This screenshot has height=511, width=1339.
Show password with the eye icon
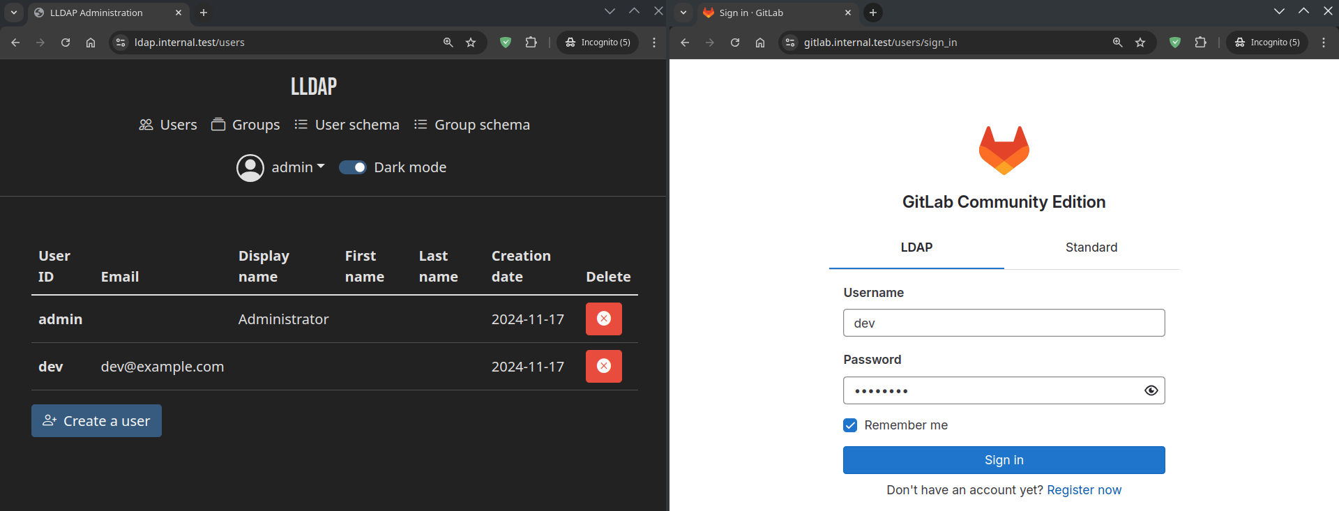[1151, 390]
